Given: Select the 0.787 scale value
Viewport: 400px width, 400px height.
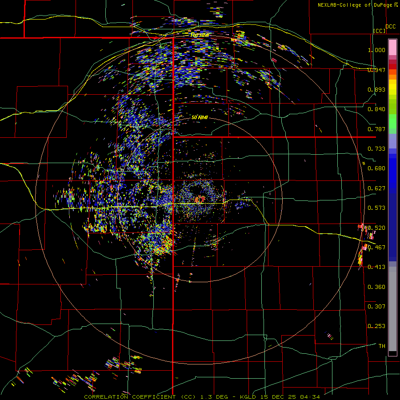Looking at the screenshot, I should click(376, 129).
